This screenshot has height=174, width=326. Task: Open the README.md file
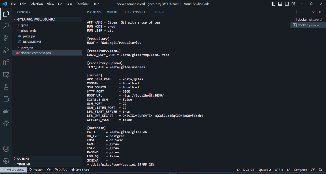(47, 42)
